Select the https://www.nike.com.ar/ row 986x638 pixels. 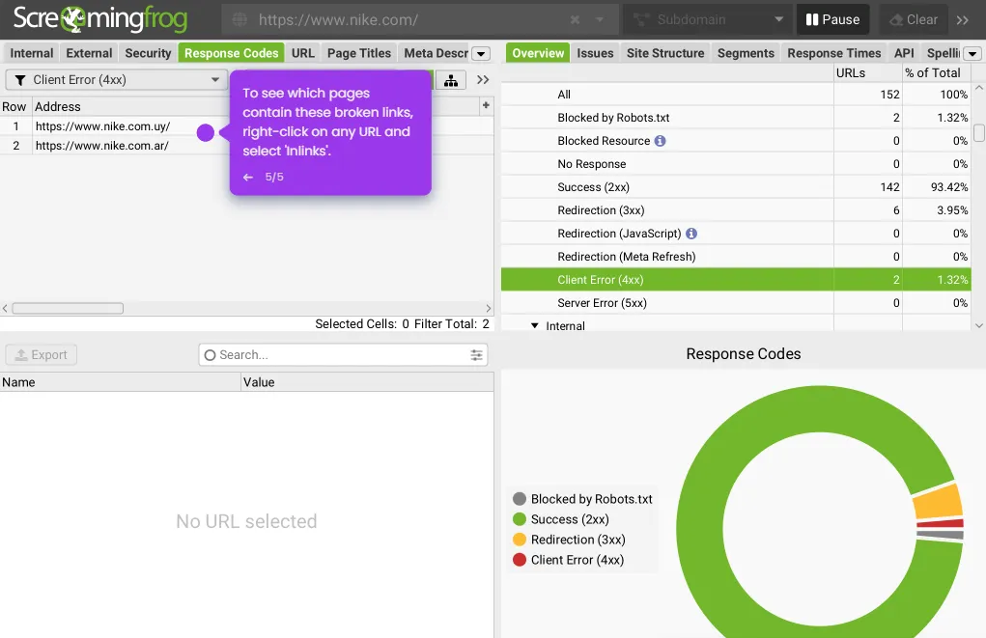246,146
